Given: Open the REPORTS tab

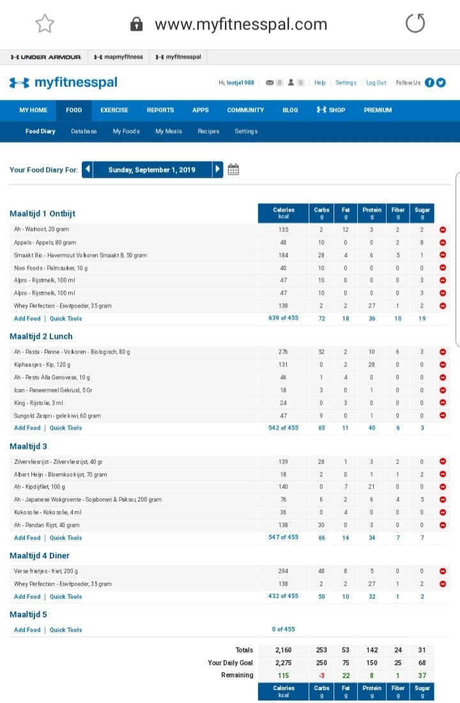Looking at the screenshot, I should click(x=160, y=111).
